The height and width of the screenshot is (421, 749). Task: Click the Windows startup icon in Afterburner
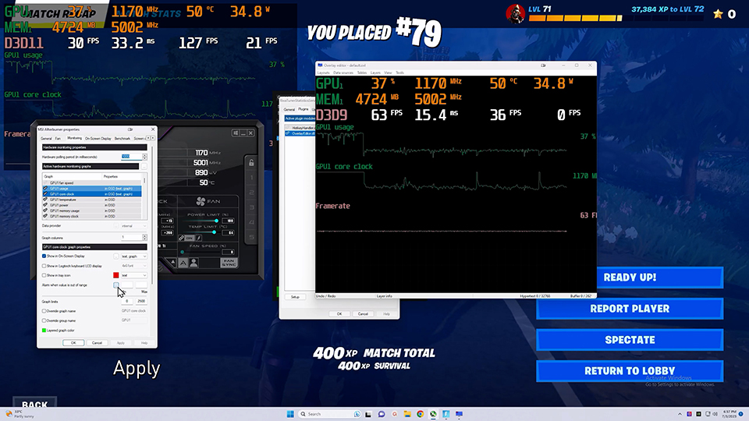coord(236,133)
